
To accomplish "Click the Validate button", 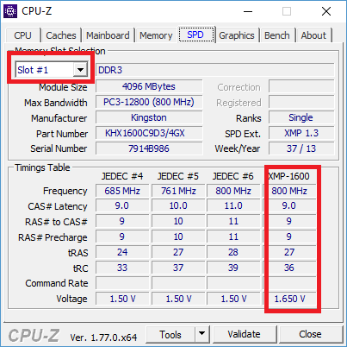I will 245,334.
